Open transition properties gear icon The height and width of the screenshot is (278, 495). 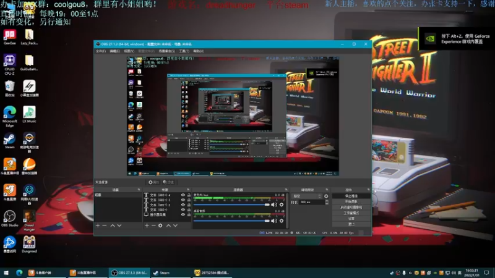click(326, 196)
